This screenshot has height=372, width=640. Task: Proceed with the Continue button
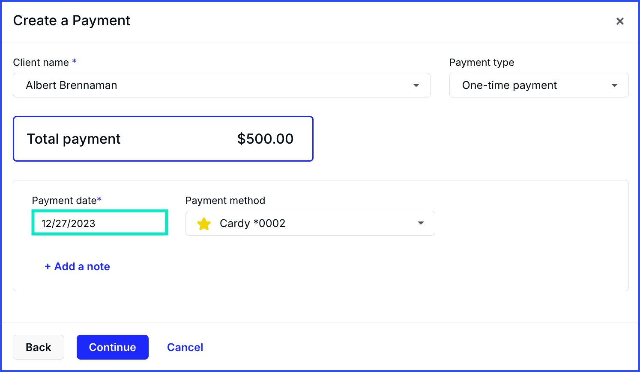tap(113, 347)
